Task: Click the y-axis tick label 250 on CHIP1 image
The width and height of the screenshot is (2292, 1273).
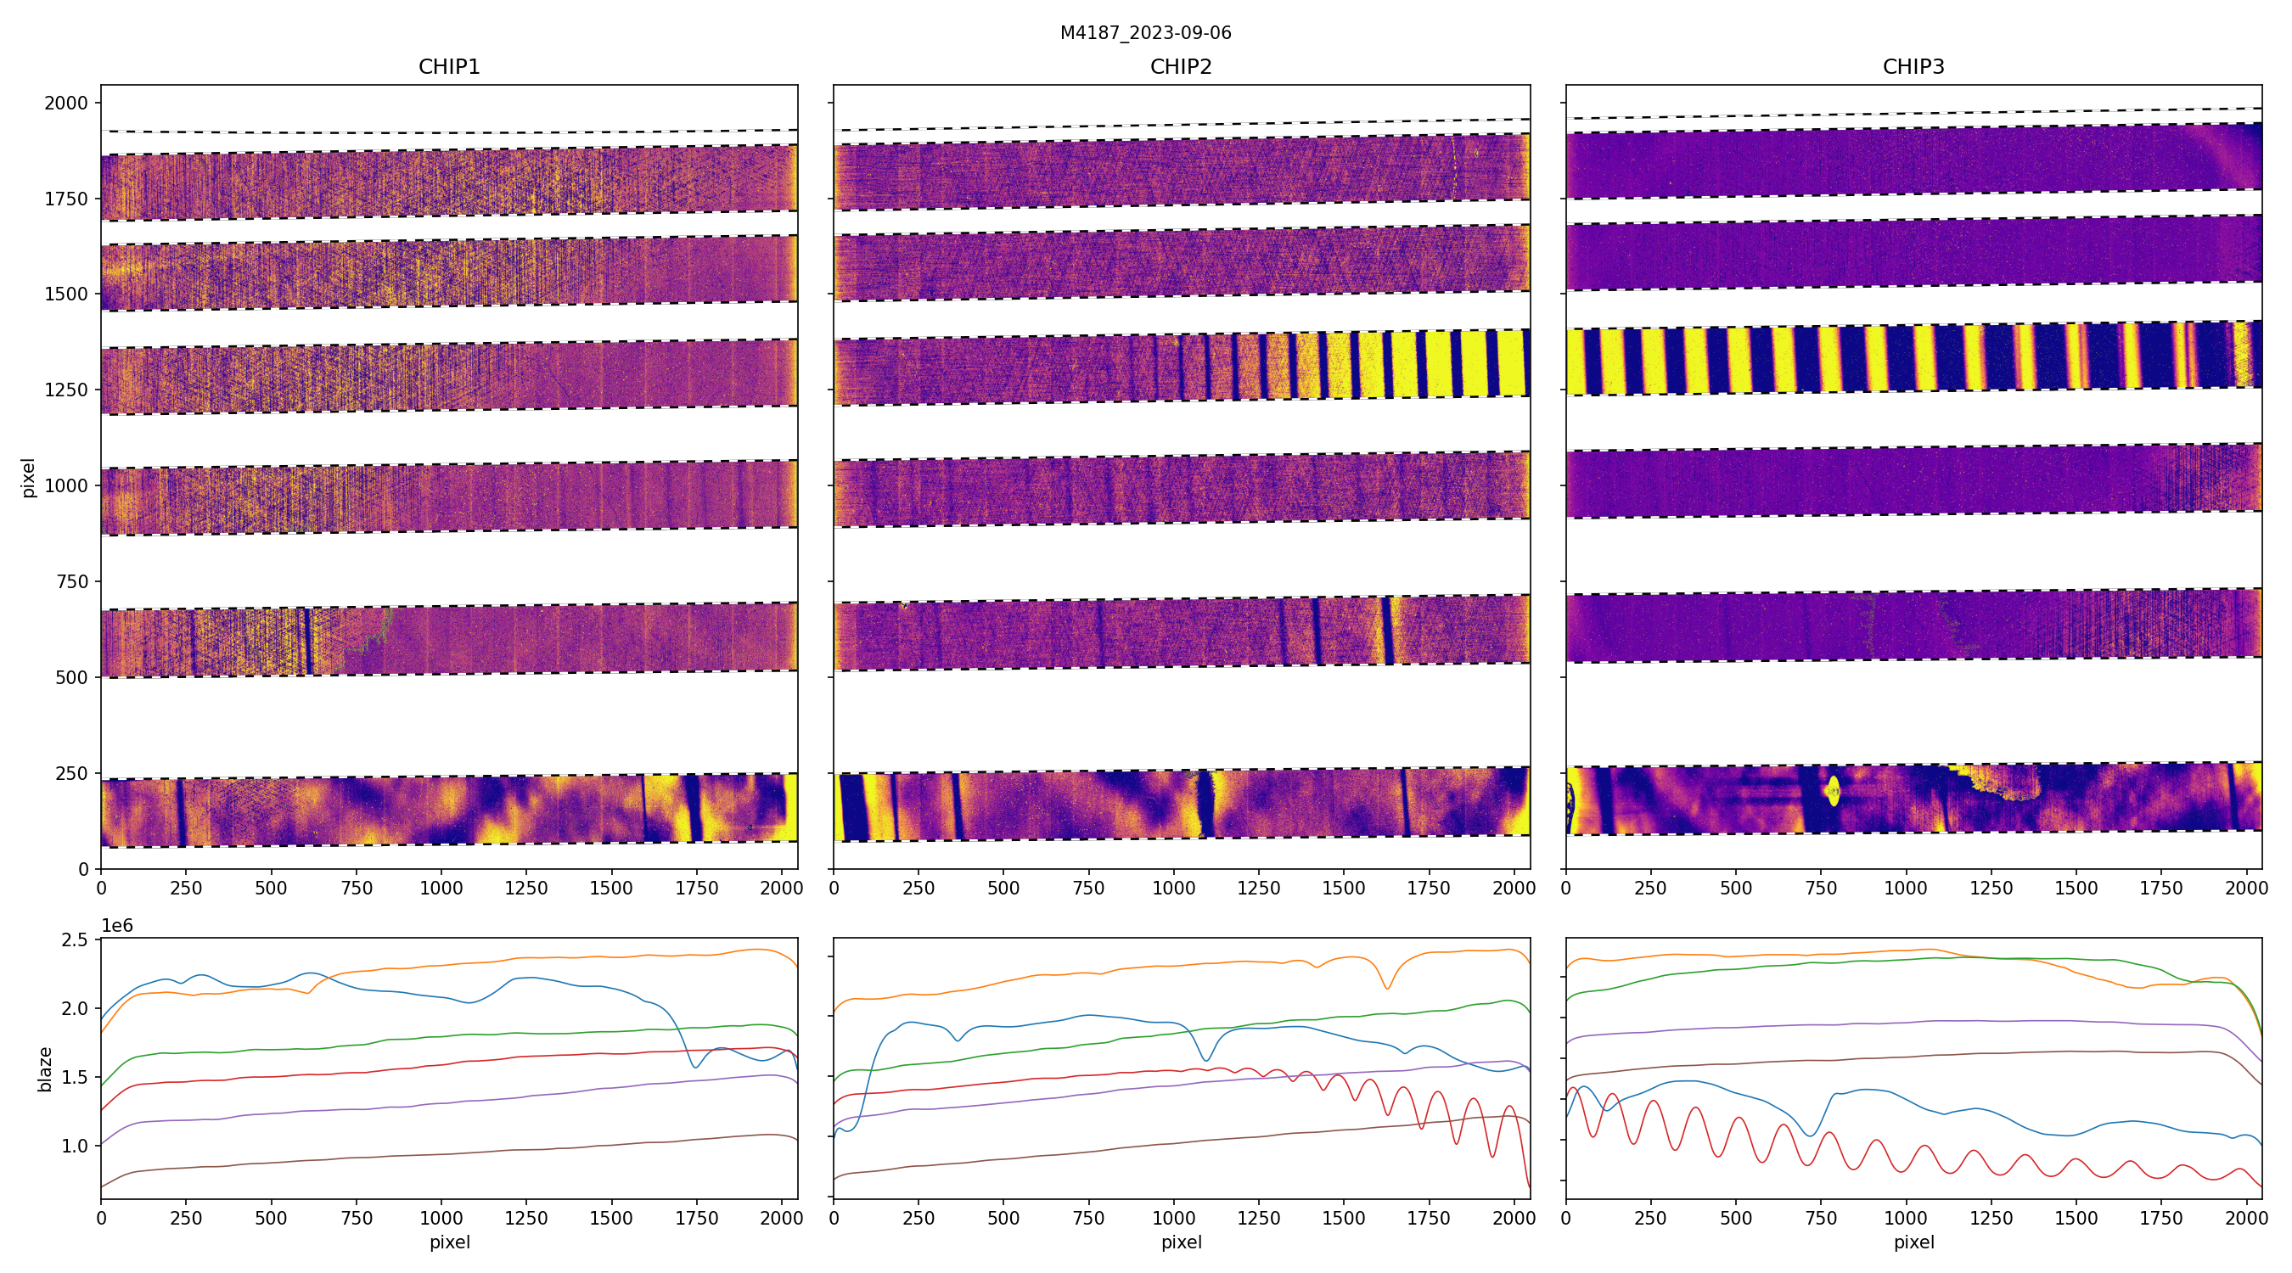Action: [71, 774]
